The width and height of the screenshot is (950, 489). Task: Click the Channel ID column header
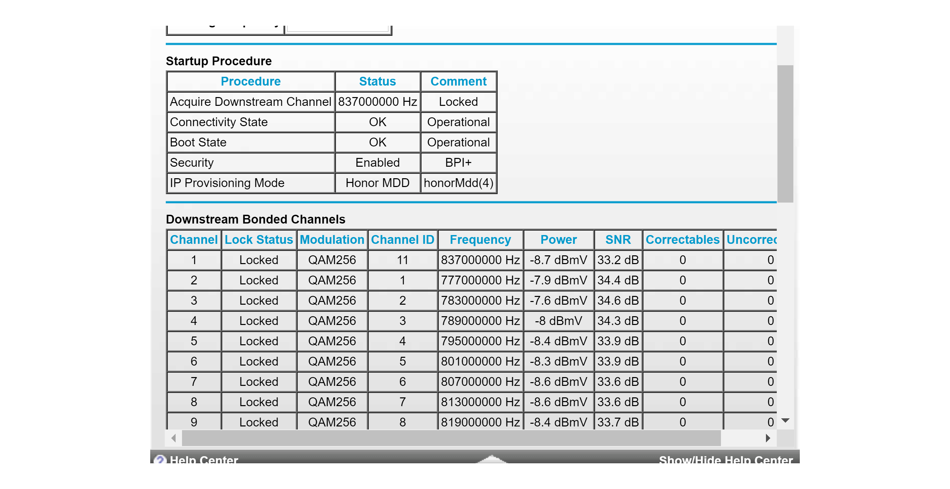click(402, 240)
